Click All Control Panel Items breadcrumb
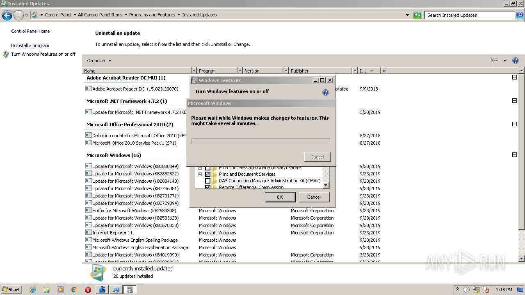The width and height of the screenshot is (525, 295). [100, 15]
